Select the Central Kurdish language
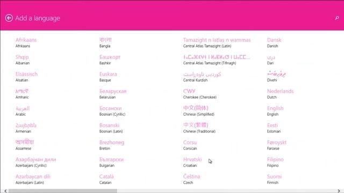 tap(202, 77)
